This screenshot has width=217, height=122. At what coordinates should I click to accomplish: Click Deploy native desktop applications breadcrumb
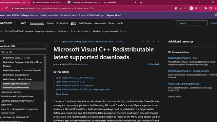point(77,42)
